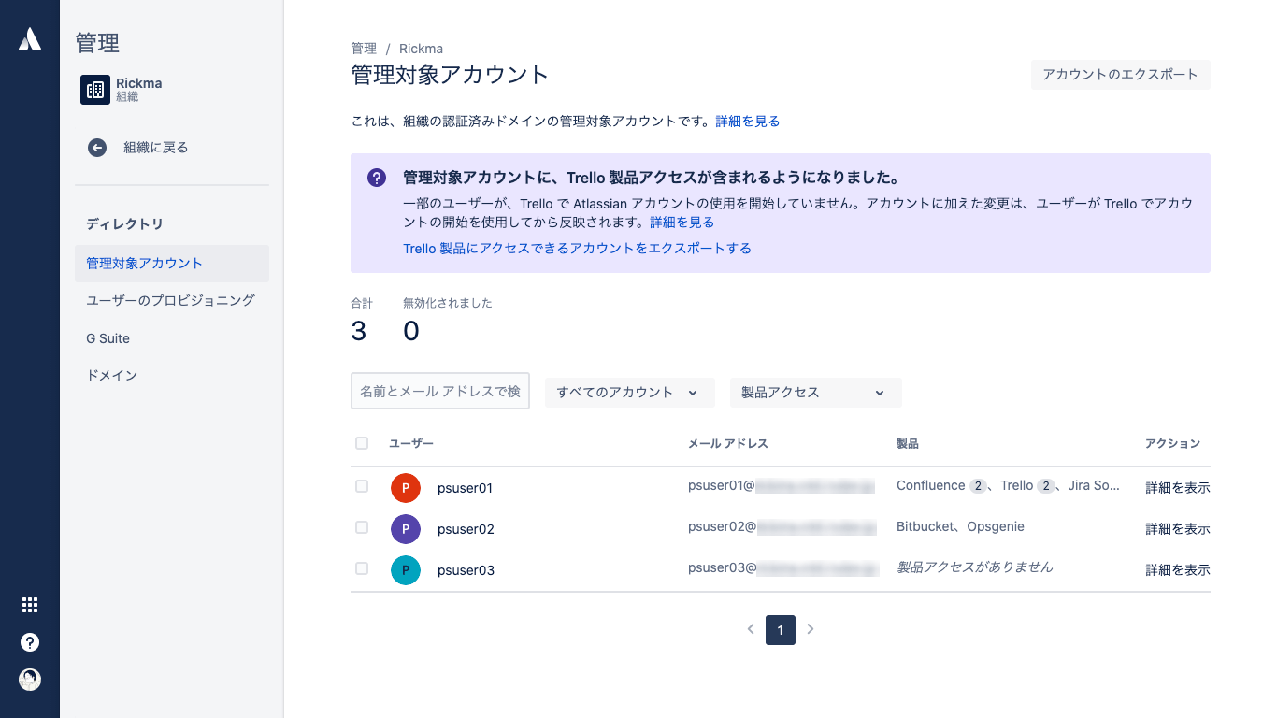Click 詳細を表示 for psuser02
The height and width of the screenshot is (718, 1277).
pyautogui.click(x=1178, y=529)
